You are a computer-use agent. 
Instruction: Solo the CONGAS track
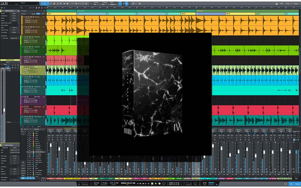[28, 47]
